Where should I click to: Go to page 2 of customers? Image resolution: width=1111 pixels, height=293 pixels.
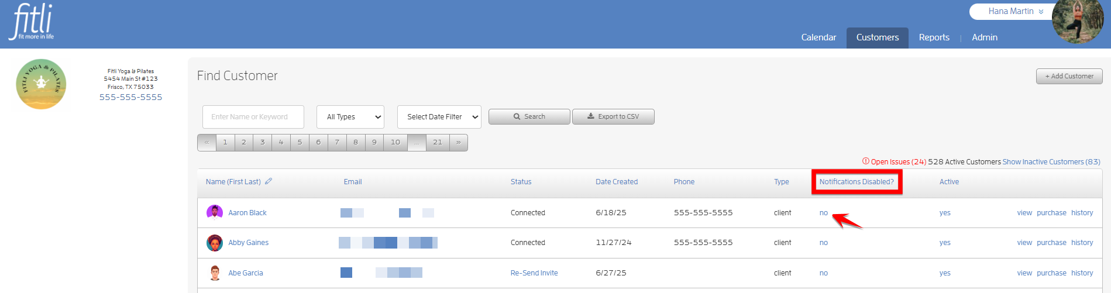(x=244, y=142)
